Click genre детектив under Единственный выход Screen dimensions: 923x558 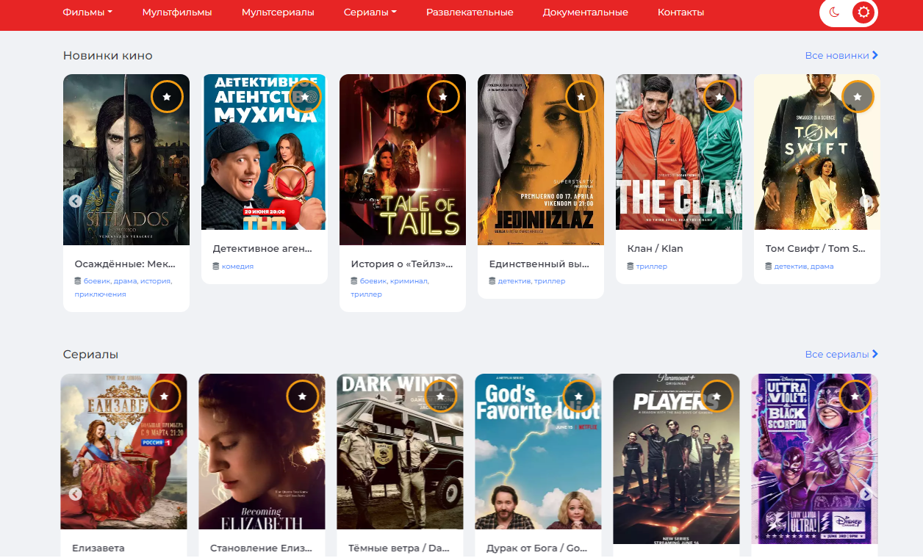[514, 281]
